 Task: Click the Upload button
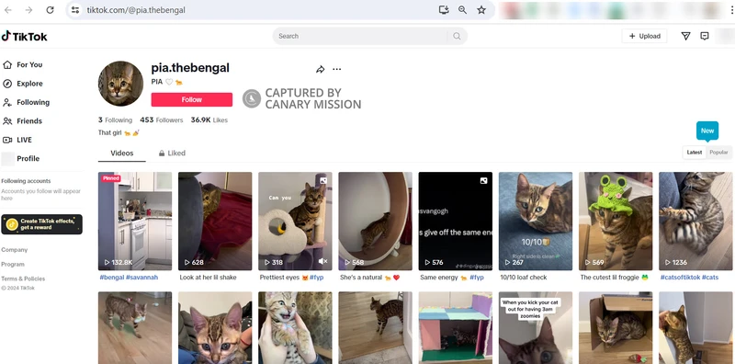pyautogui.click(x=644, y=36)
